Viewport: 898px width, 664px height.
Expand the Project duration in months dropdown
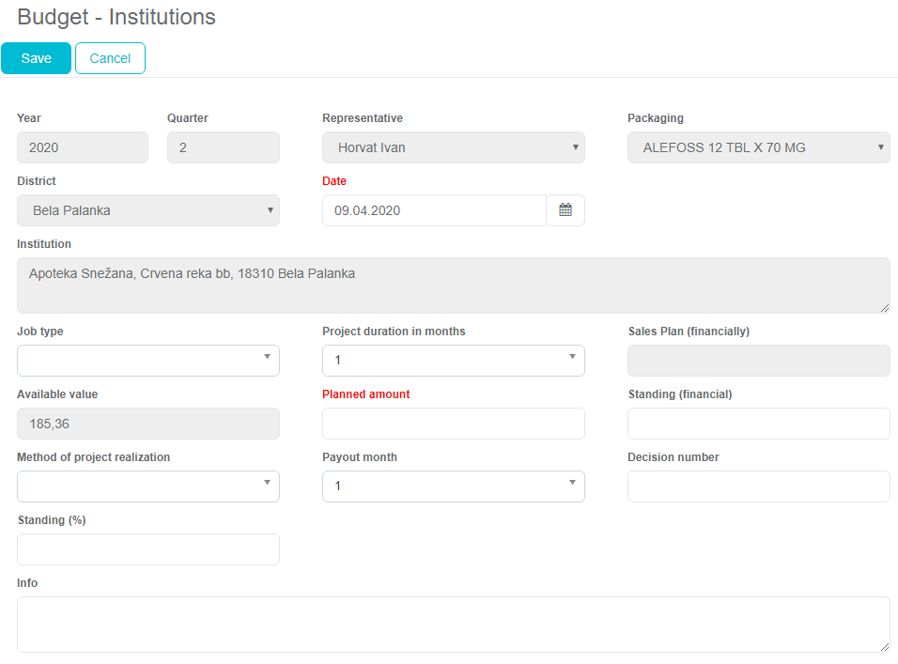(x=453, y=361)
